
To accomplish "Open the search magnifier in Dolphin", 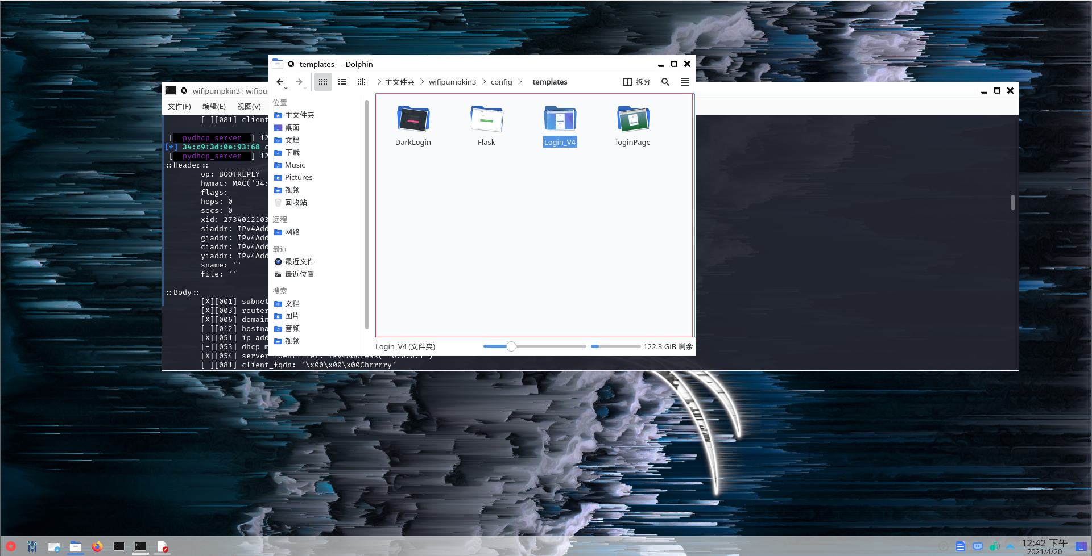I will pos(665,82).
